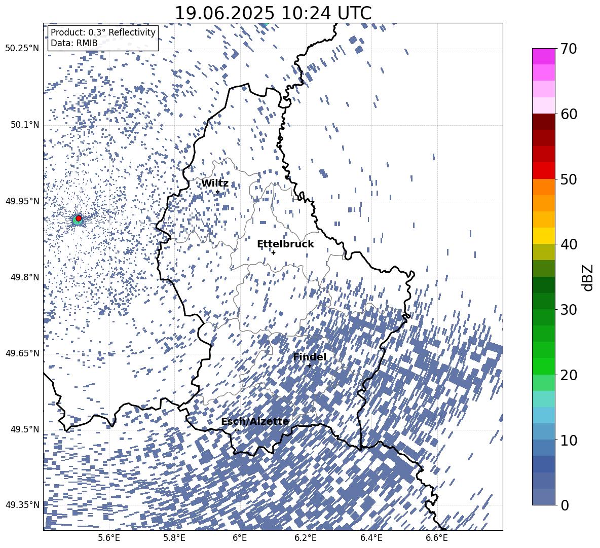Viewport: 600px width, 548px height.
Task: Click the Data: RMIB text
Action: pyautogui.click(x=74, y=43)
